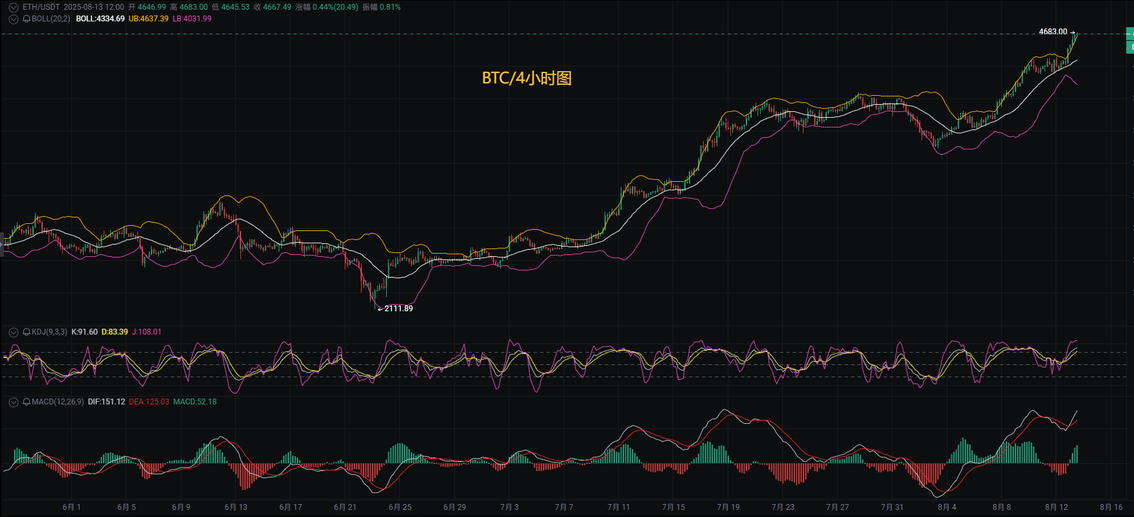Viewport: 1134px width, 517px height.
Task: Click the 2111.89 low price marker on chart
Action: pos(399,309)
